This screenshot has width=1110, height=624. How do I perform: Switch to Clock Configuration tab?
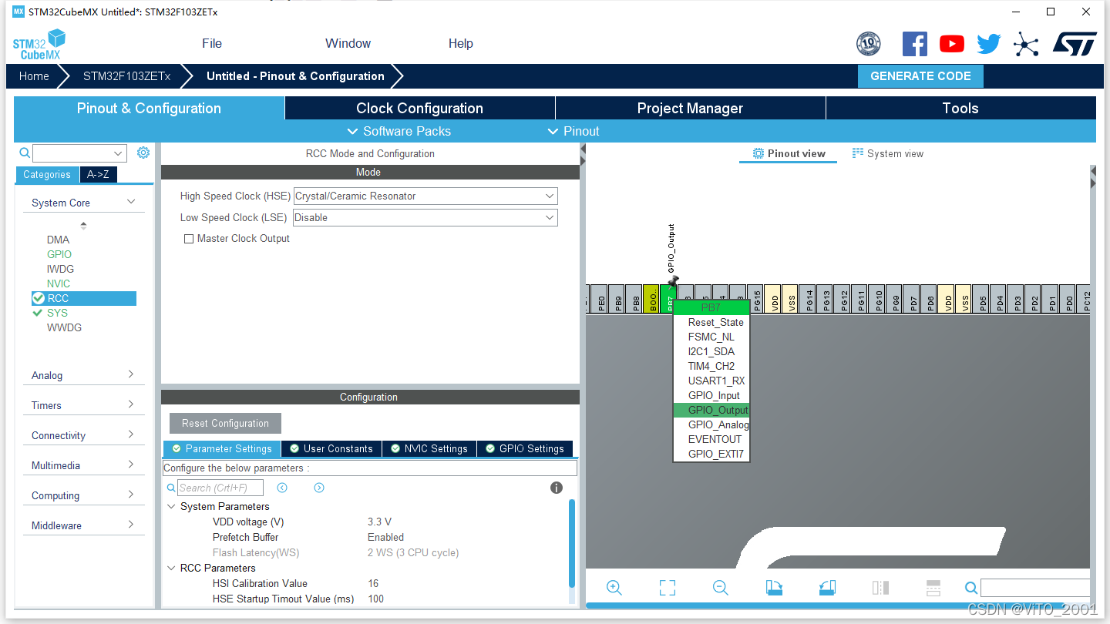tap(420, 108)
